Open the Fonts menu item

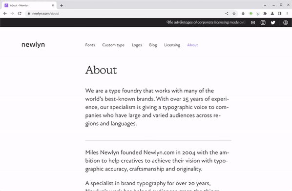(90, 45)
